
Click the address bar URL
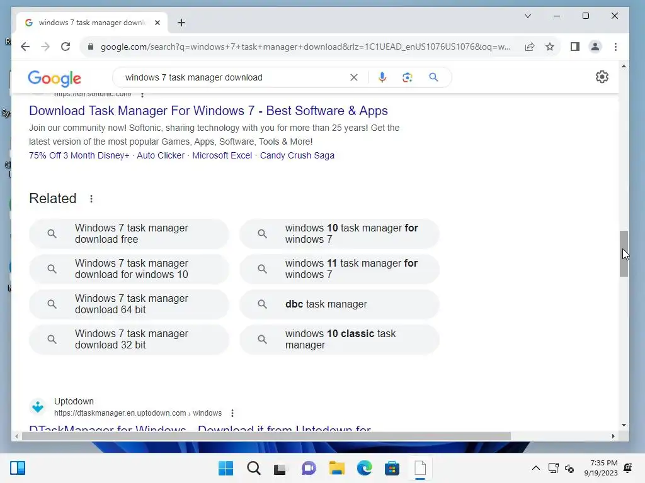pos(305,47)
